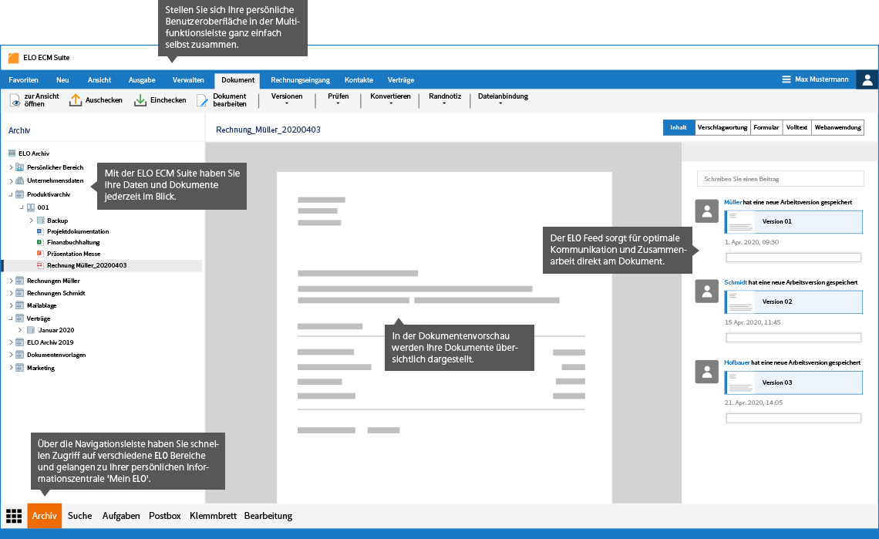Screen dimensions: 879x539
Task: Go to Aufgaben in the navigation bar
Action: coord(121,516)
